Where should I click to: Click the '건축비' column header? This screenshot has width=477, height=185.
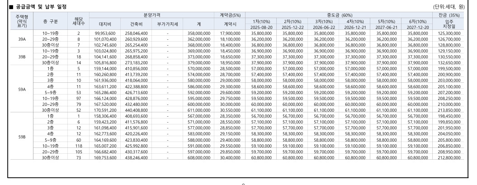pyautogui.click(x=136, y=24)
